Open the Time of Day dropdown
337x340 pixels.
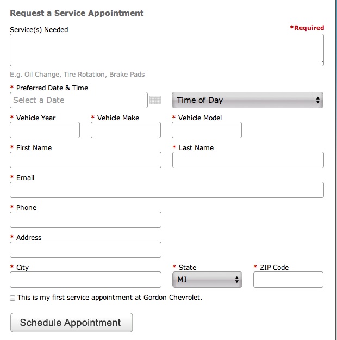tap(247, 100)
